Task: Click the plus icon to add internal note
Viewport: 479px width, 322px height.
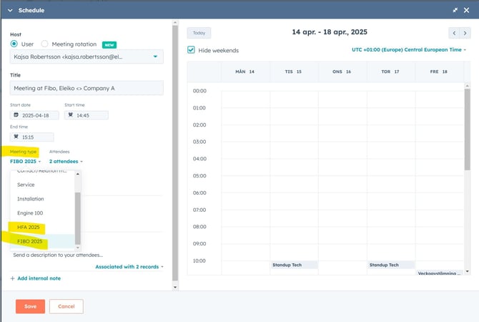Action: 12,278
